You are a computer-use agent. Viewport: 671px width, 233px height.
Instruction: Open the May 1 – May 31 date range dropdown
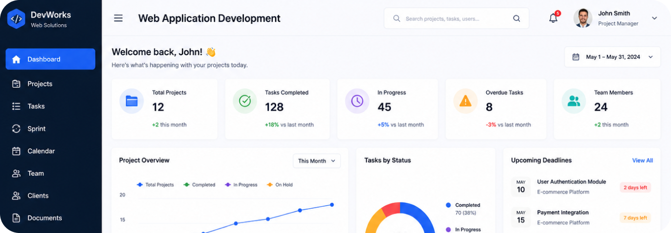(x=612, y=57)
